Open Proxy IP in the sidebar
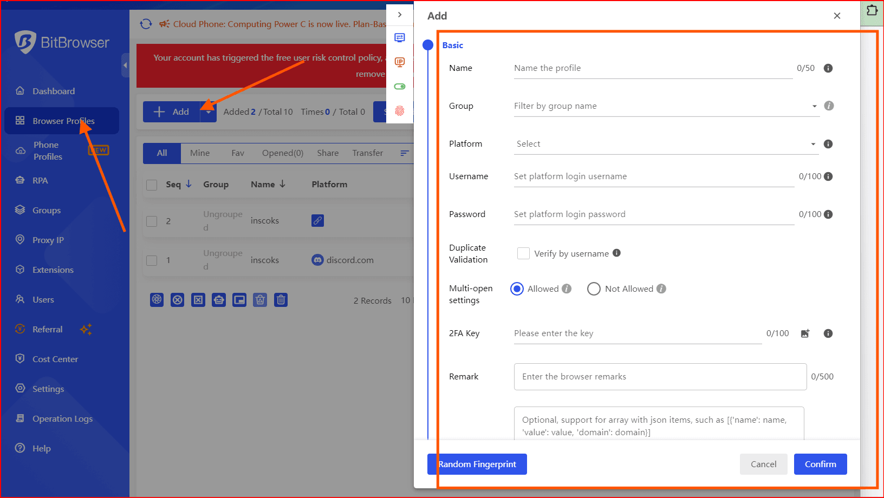Viewport: 884px width, 498px height. point(48,240)
